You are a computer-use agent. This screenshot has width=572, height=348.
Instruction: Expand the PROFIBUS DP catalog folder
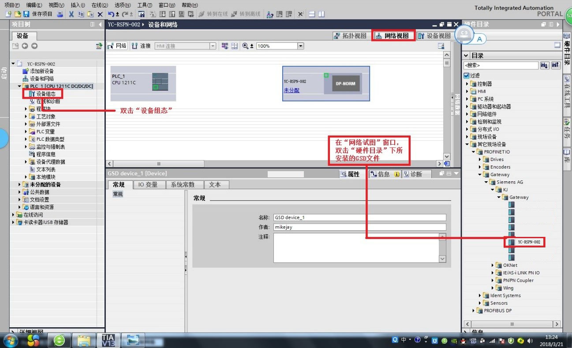tap(474, 311)
